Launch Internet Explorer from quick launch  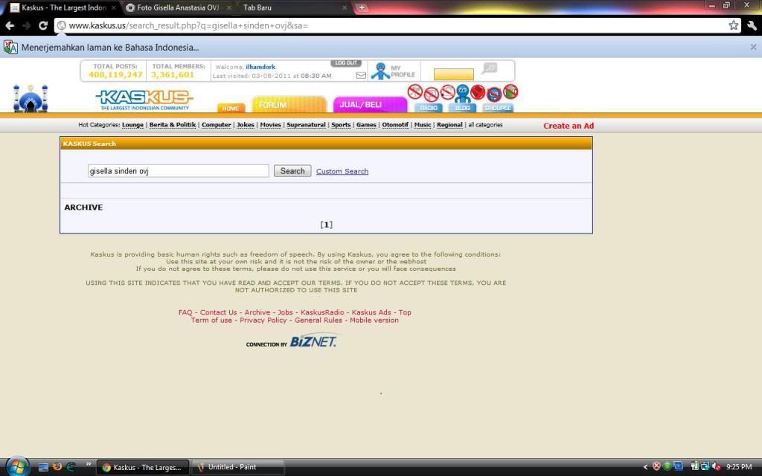click(x=71, y=467)
